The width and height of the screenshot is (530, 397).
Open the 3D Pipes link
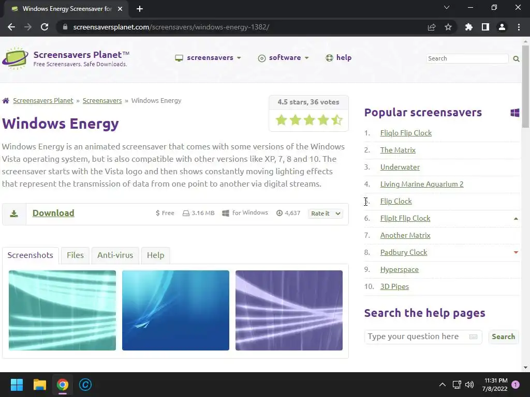(394, 286)
